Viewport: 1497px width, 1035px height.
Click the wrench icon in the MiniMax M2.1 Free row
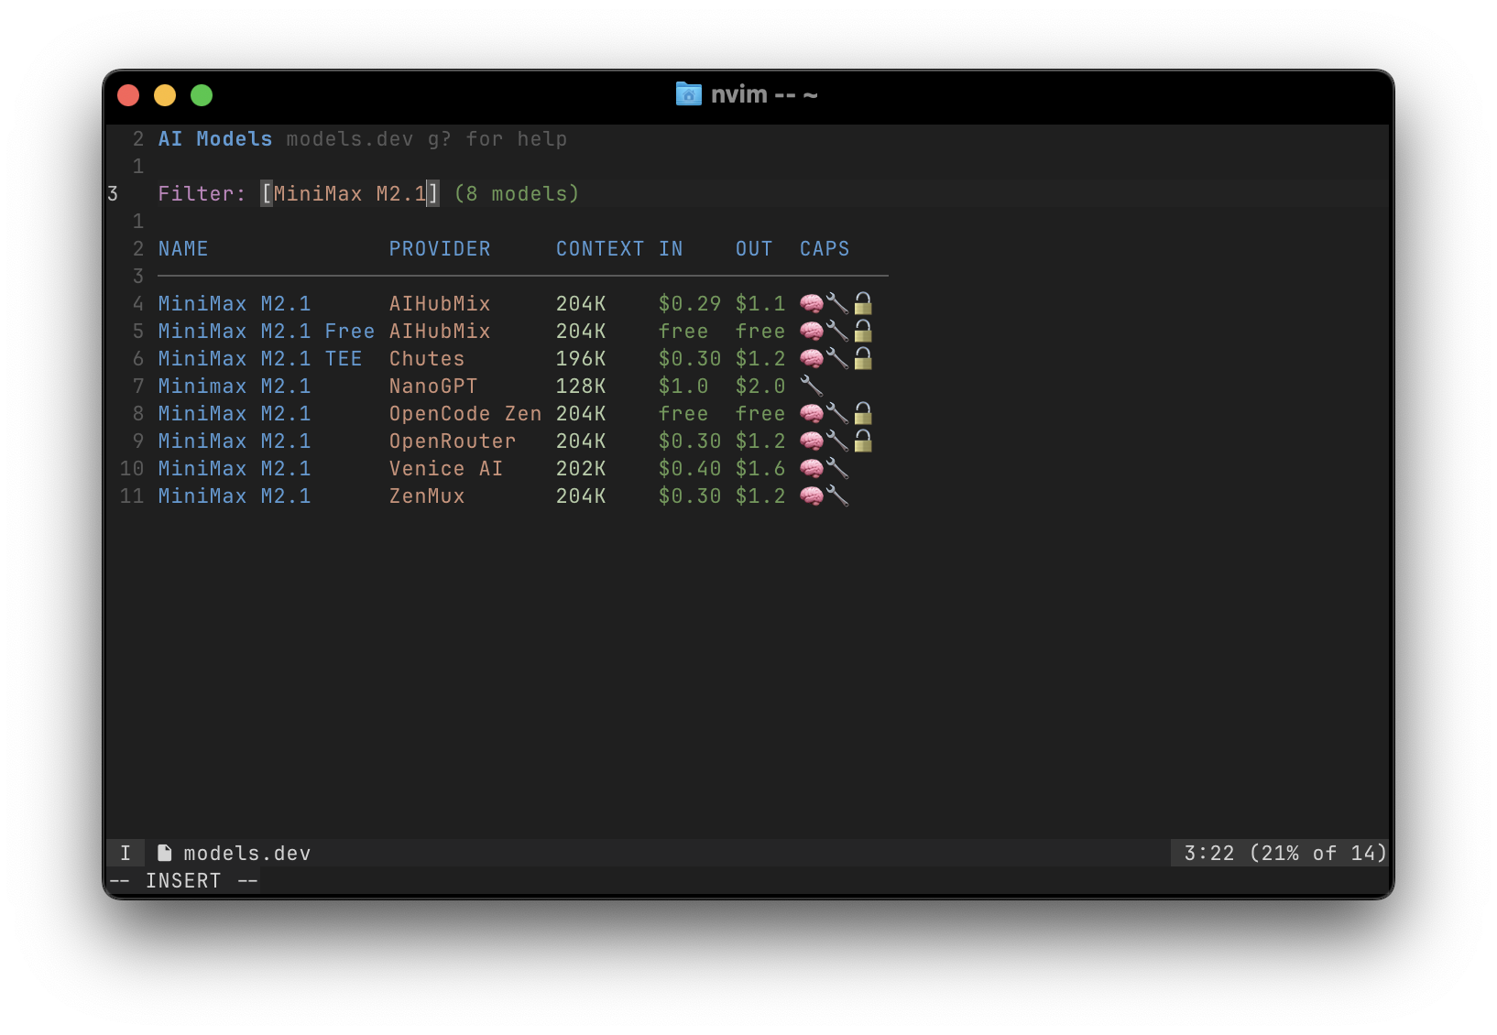[x=837, y=331]
